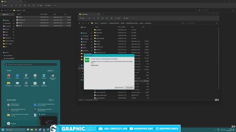The image size is (236, 132).
Task: Click taskbar Search box
Action: point(15,130)
